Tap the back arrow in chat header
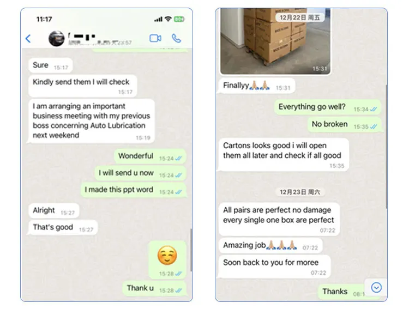The width and height of the screenshot is (409, 333). 28,39
